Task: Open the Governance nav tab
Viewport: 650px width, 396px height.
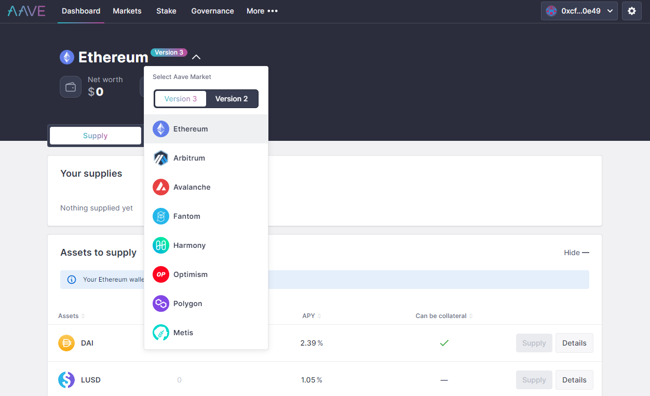Action: click(x=212, y=11)
